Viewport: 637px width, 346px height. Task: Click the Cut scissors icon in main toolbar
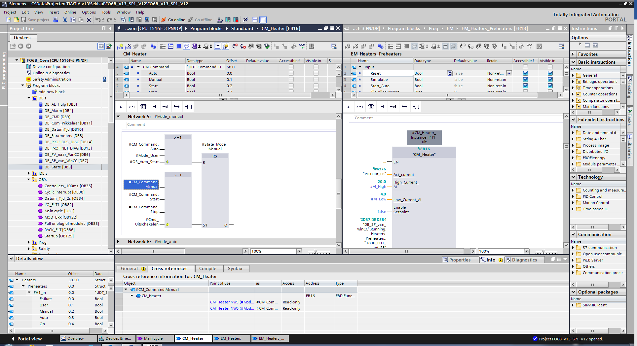click(x=65, y=20)
